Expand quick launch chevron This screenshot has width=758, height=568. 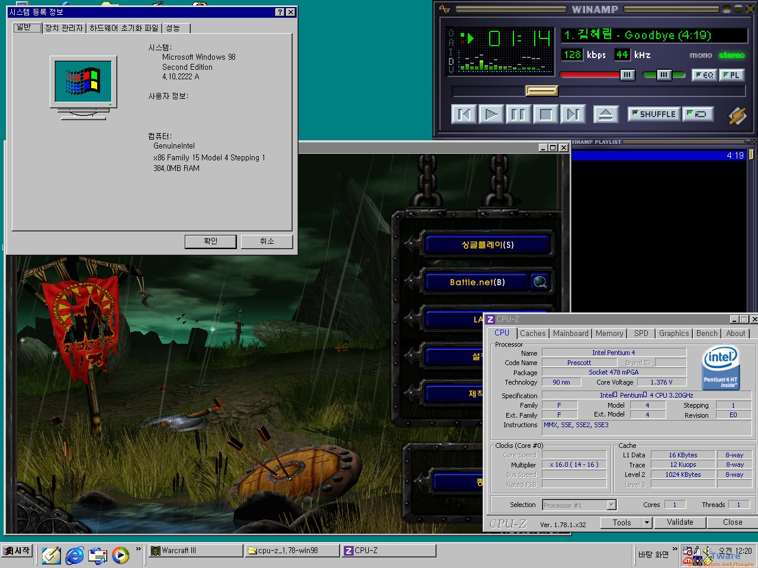click(x=139, y=549)
